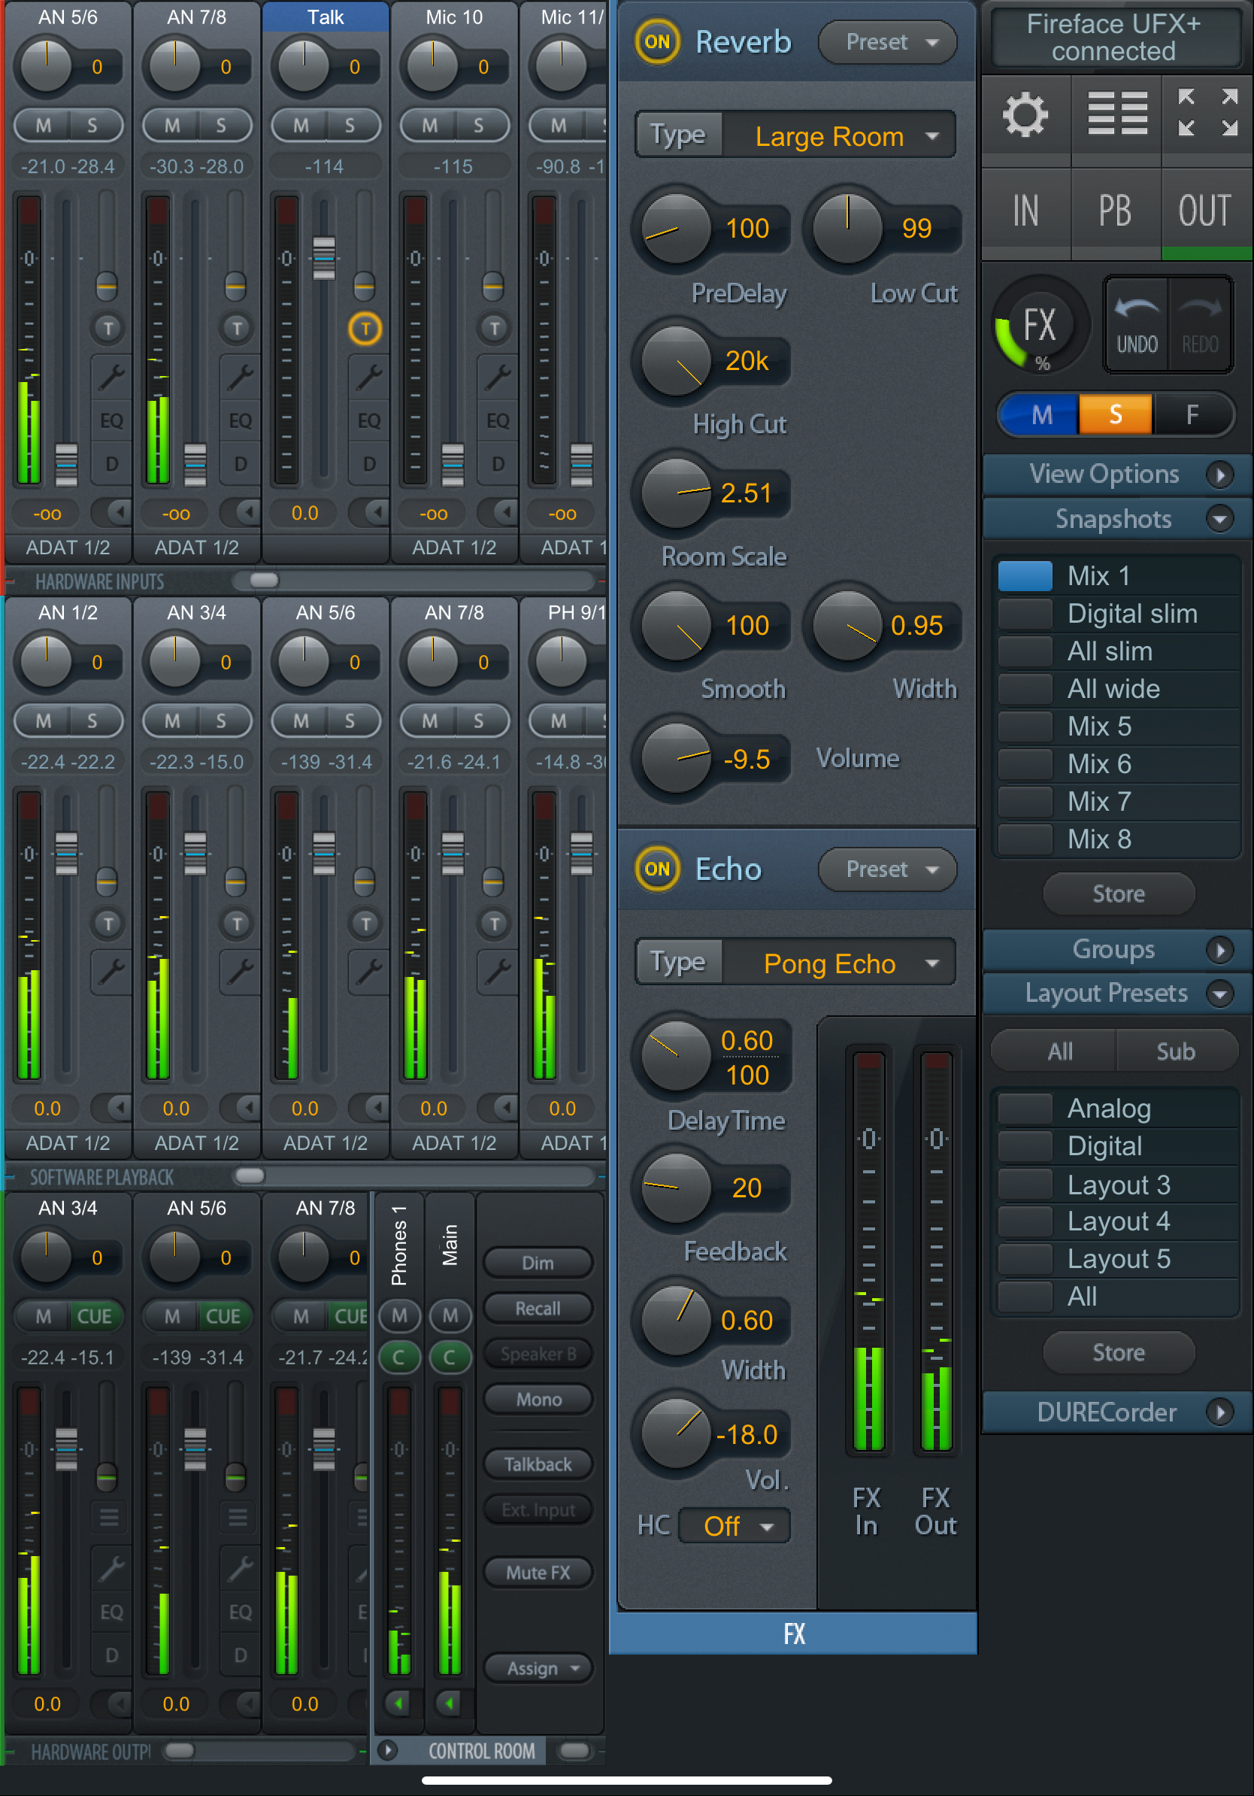Click the C cue button on Main

point(450,1358)
